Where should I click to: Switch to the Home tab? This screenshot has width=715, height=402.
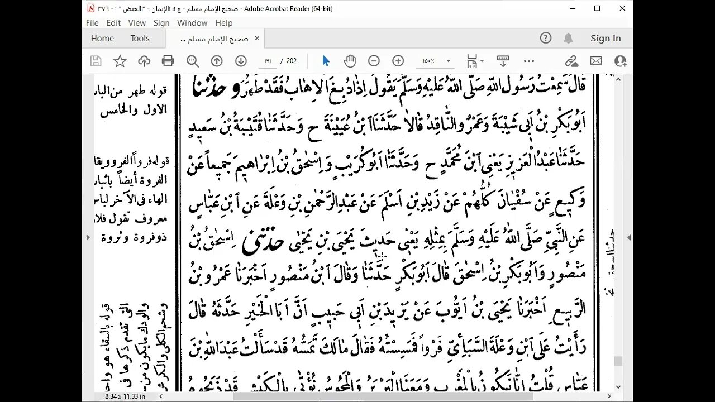(x=102, y=38)
